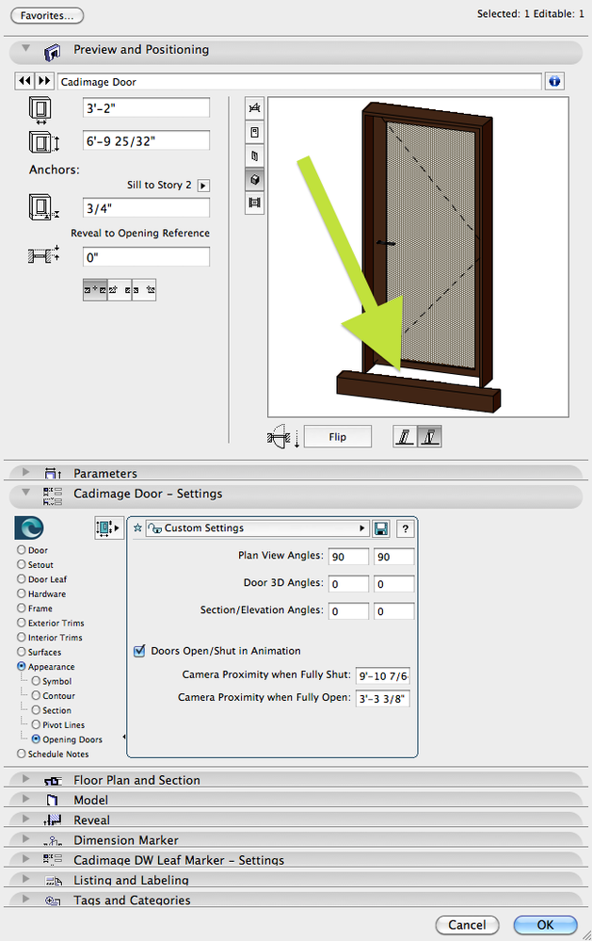Select the Door radio option

(x=22, y=550)
